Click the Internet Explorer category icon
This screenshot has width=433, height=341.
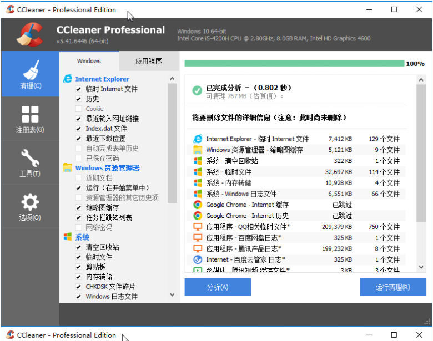(68, 79)
